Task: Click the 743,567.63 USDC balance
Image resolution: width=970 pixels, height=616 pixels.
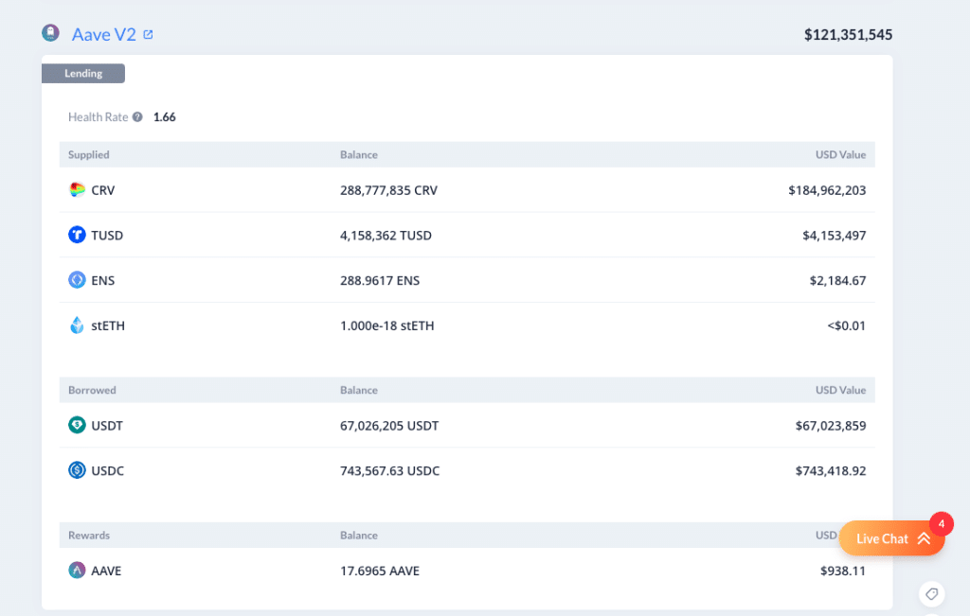Action: coord(389,471)
